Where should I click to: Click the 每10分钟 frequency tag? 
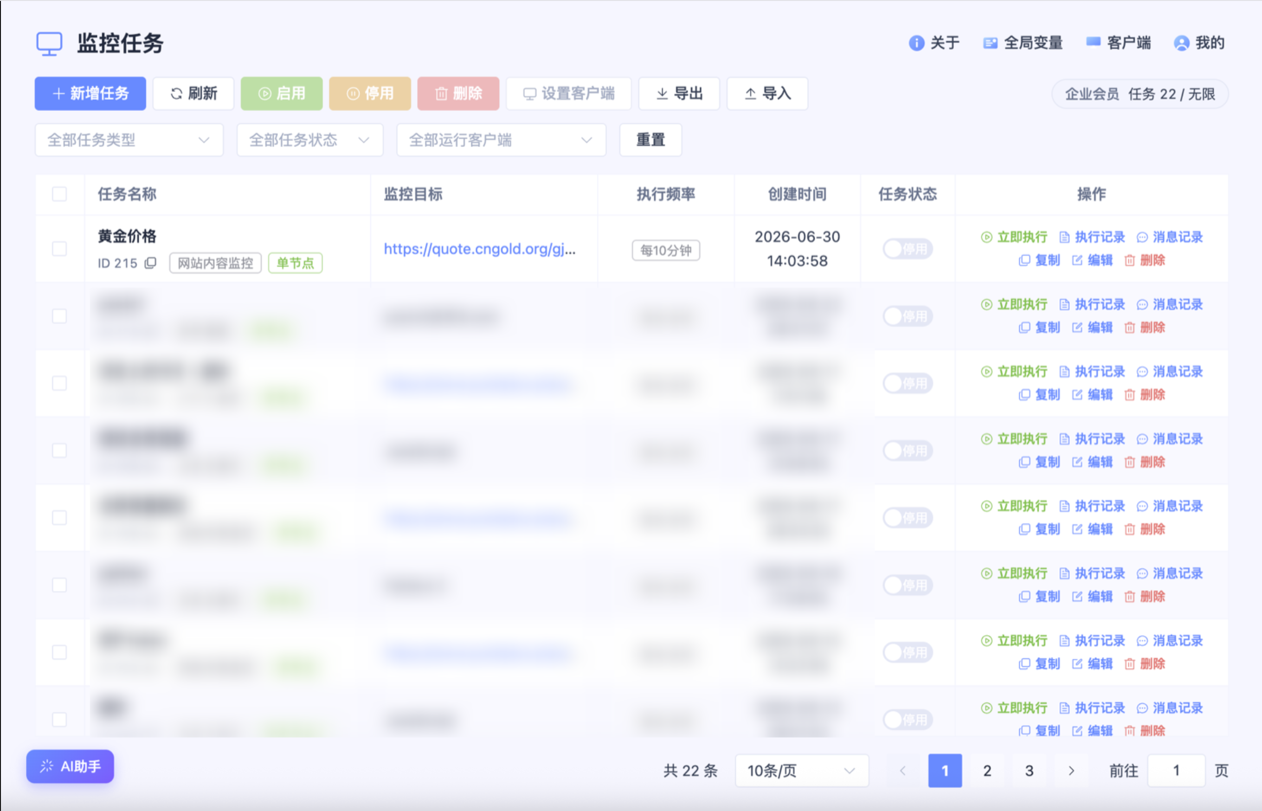point(666,250)
